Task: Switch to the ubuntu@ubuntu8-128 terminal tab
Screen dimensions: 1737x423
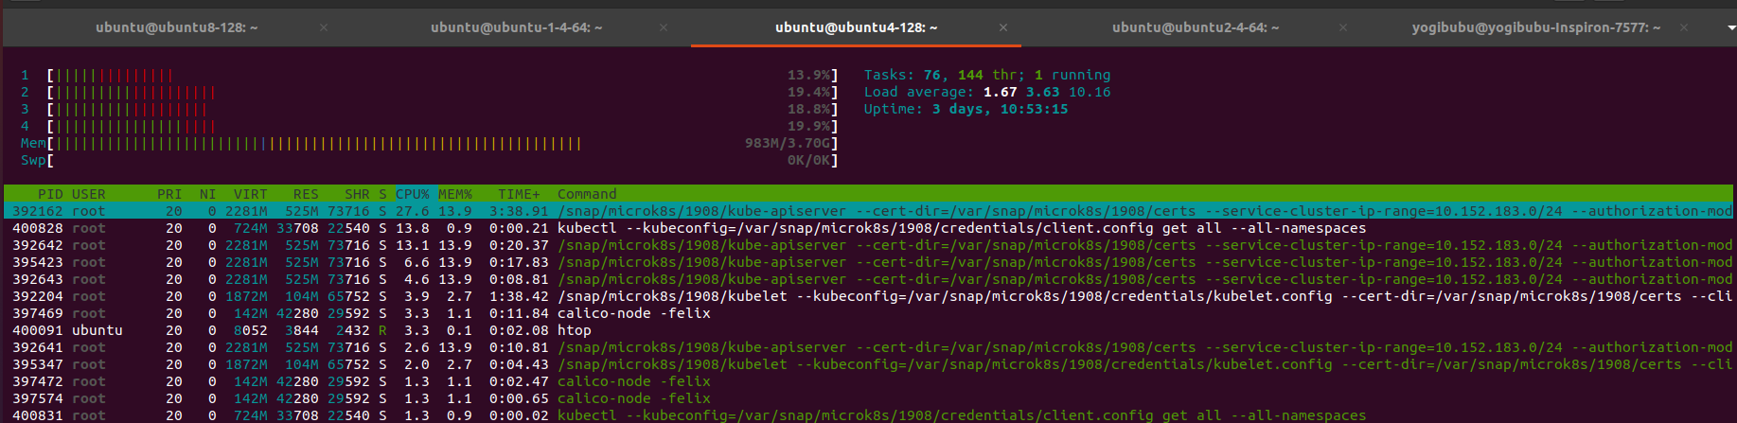Action: 176,27
